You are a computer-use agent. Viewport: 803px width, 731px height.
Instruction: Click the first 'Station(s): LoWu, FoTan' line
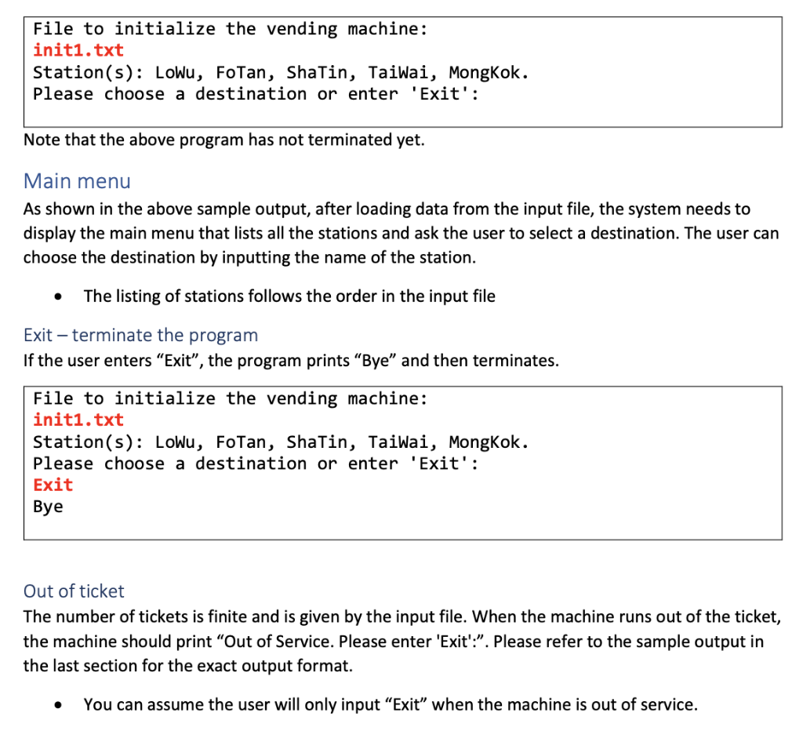pos(281,72)
